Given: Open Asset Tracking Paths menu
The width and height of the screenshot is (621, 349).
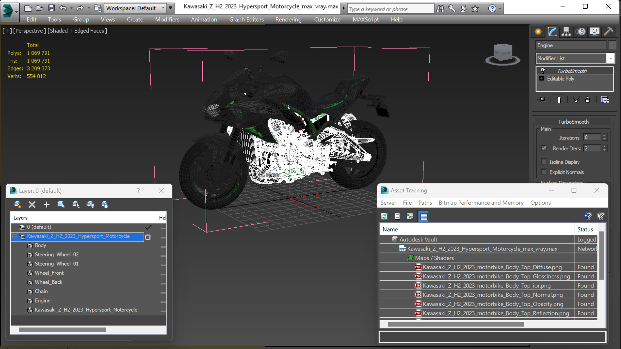Looking at the screenshot, I should [x=425, y=203].
